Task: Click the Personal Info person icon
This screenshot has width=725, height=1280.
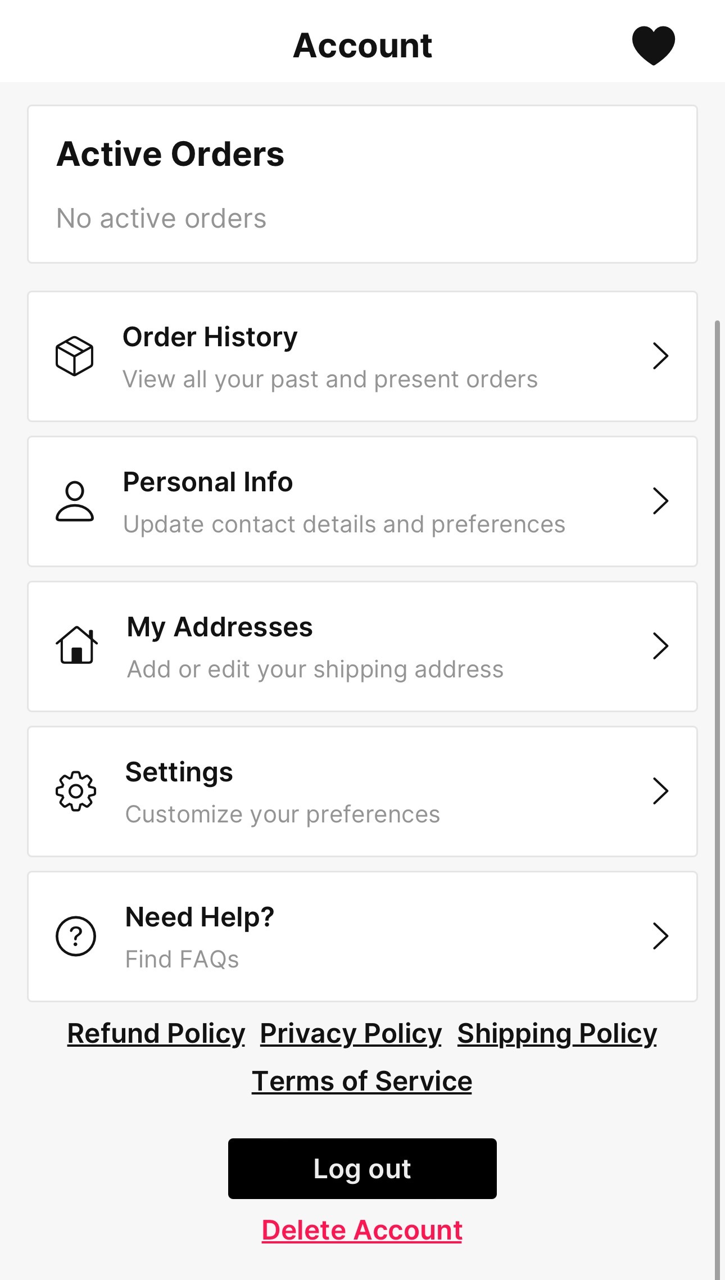Action: tap(74, 501)
